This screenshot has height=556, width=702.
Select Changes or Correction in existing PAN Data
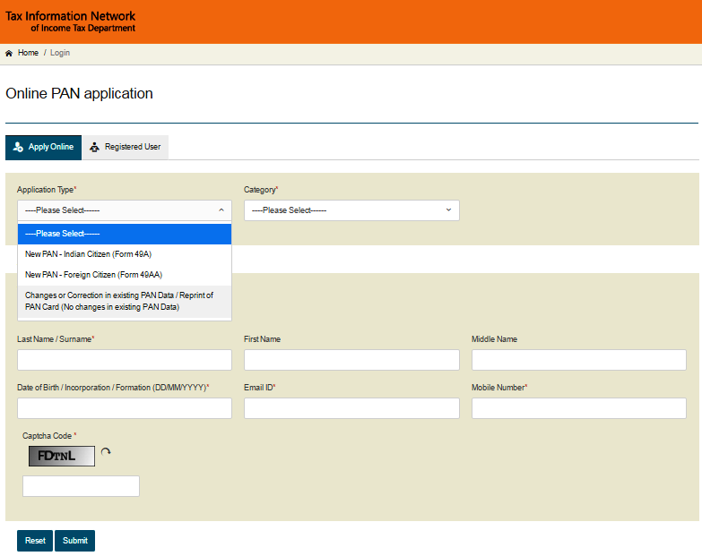125,301
